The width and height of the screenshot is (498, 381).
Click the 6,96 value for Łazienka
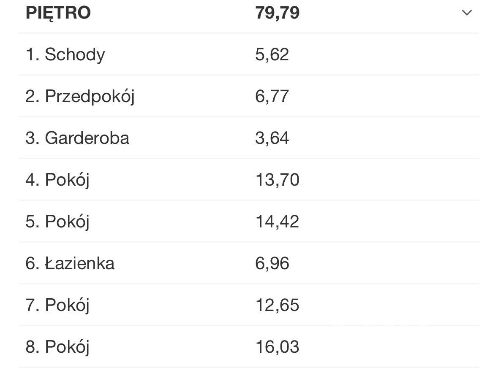point(272,264)
